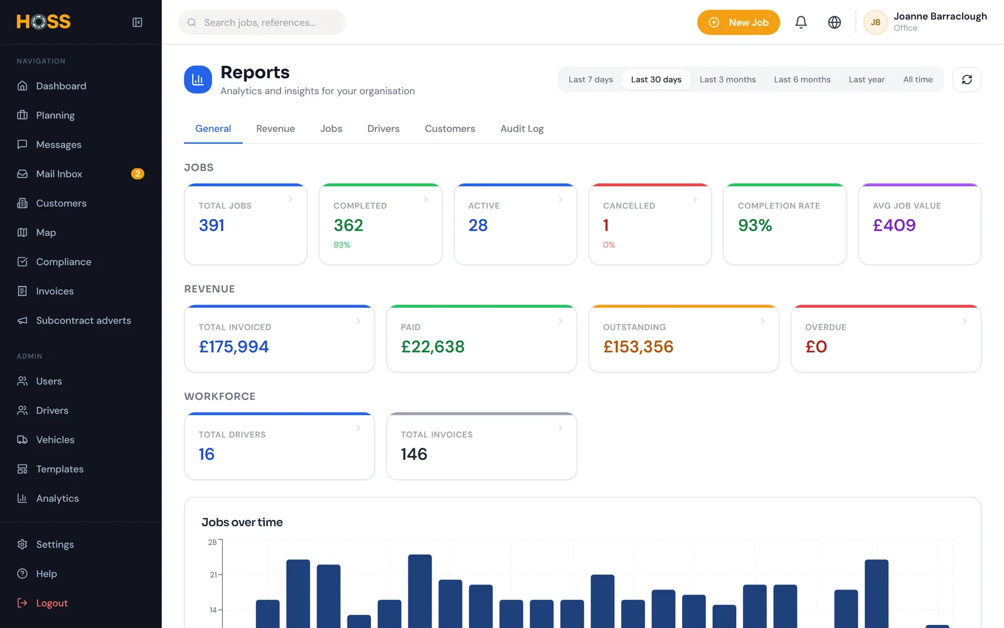Expand Total Invoiced card chevron

pyautogui.click(x=358, y=321)
